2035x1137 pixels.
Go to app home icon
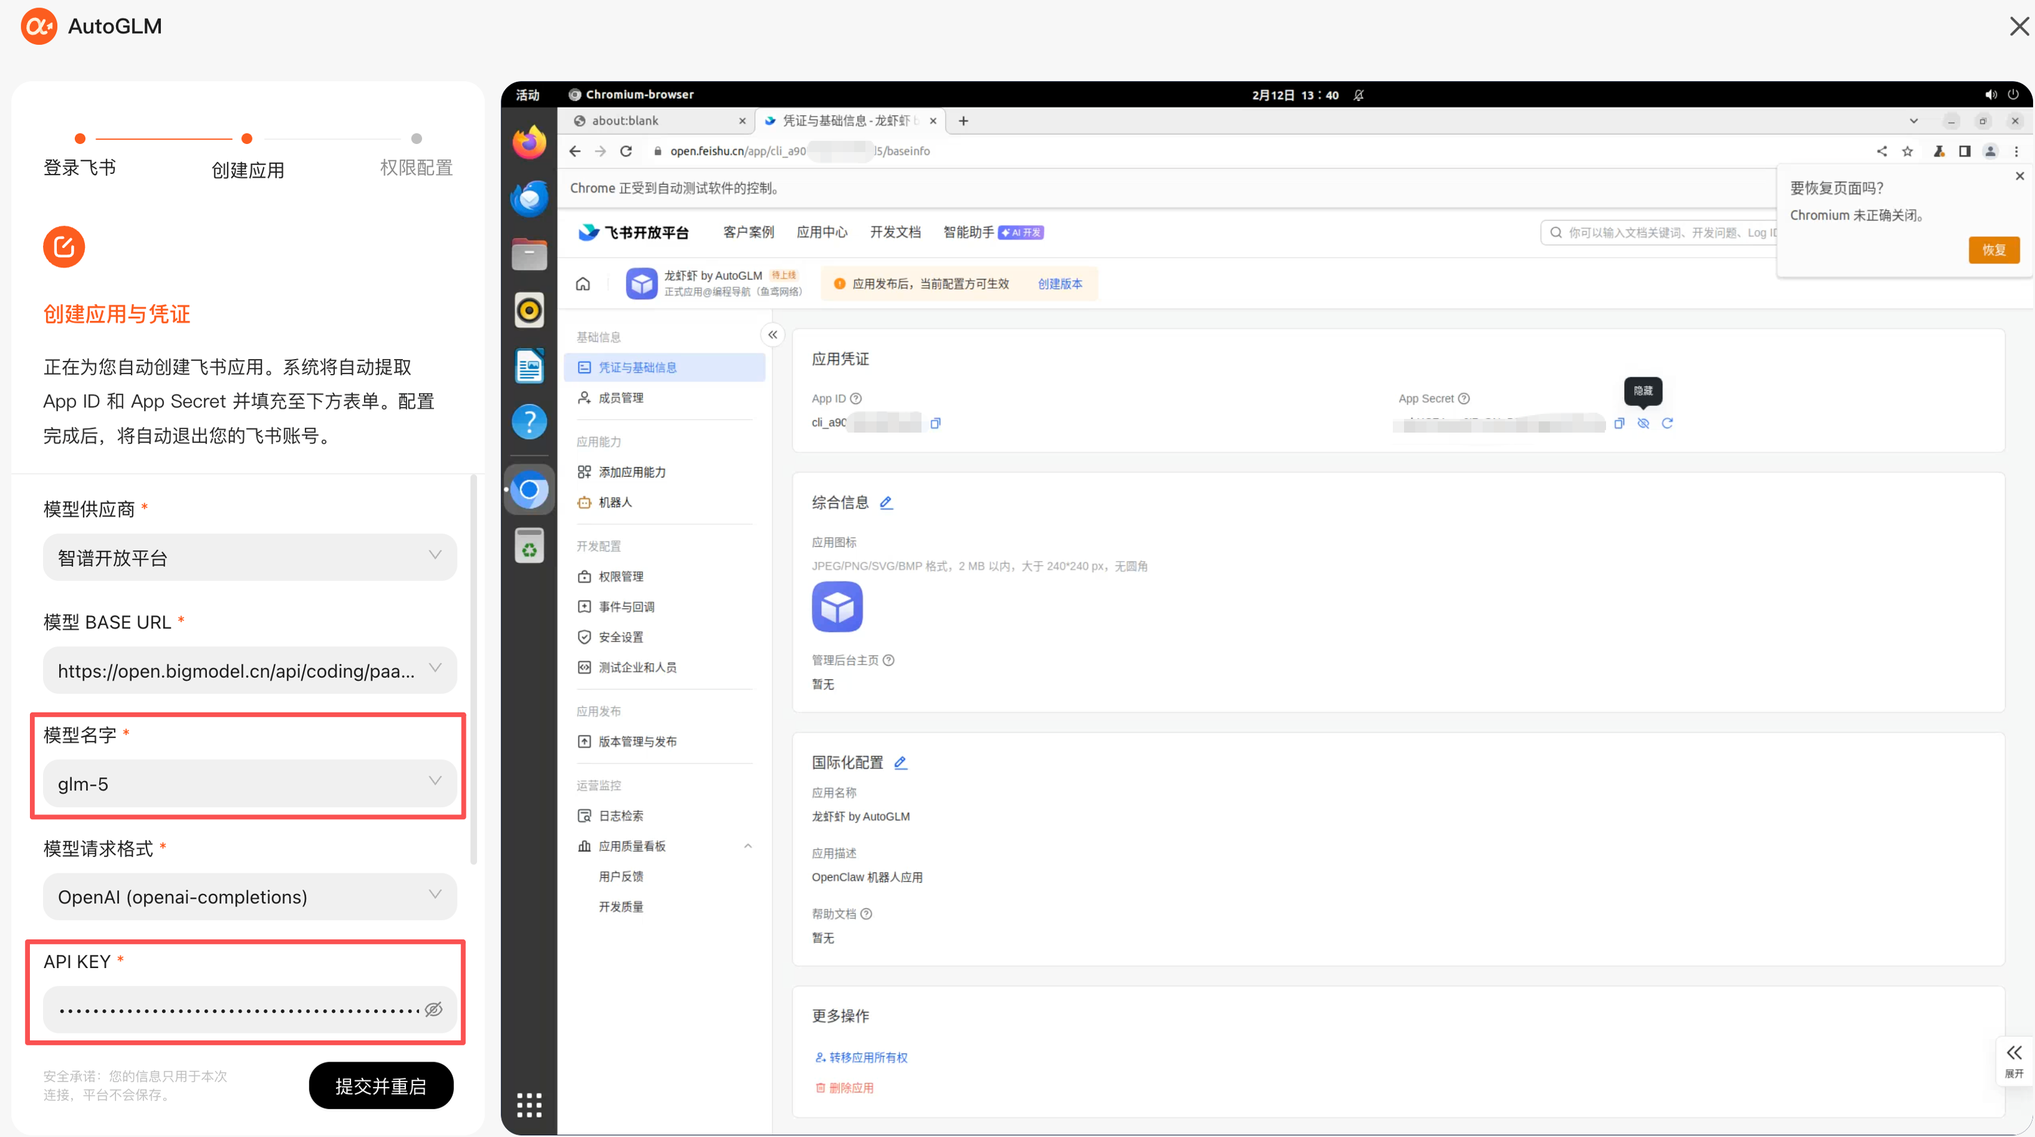tap(583, 284)
